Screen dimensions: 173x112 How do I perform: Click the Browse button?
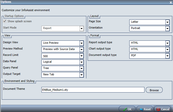pos(154,90)
